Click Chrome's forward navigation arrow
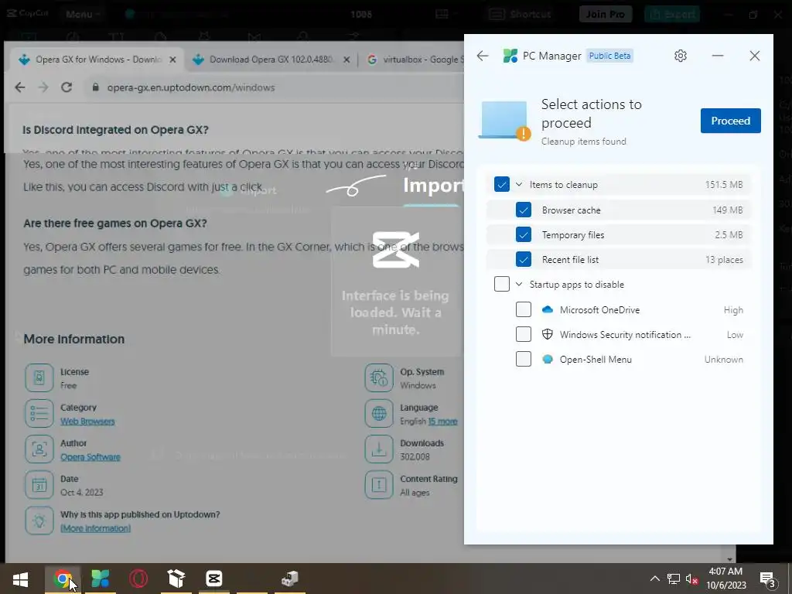792x594 pixels. click(43, 87)
